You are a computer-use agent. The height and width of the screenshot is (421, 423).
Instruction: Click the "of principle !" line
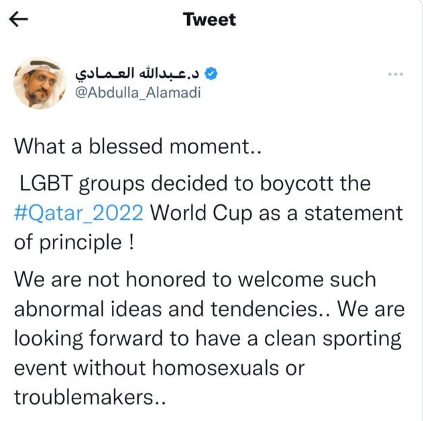[74, 242]
